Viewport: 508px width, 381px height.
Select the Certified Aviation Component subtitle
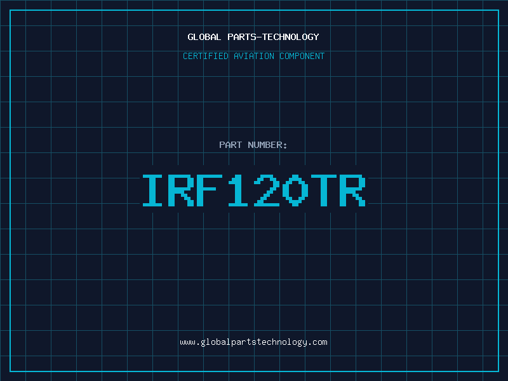pos(253,56)
